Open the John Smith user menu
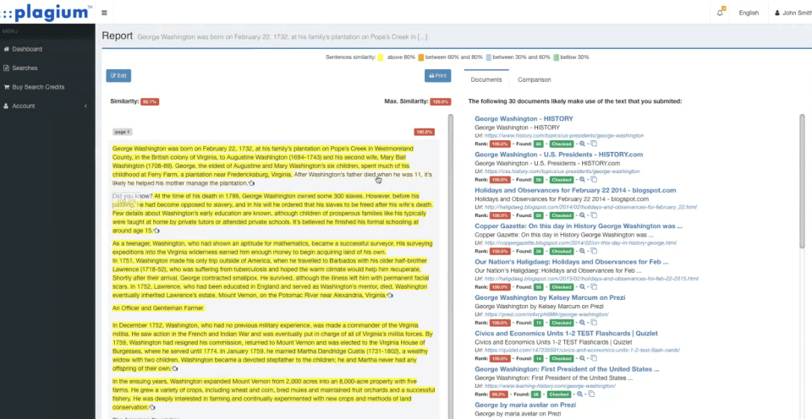The image size is (812, 419). pyautogui.click(x=793, y=13)
